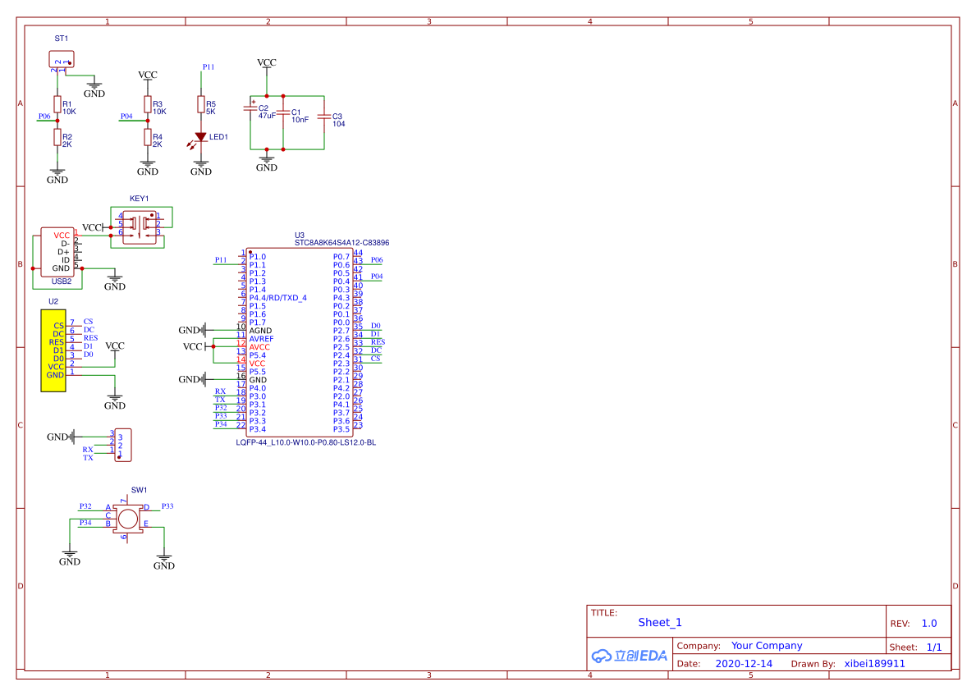This screenshot has width=976, height=700.
Task: Click the SW1 rotary encoder symbol
Action: [x=127, y=519]
